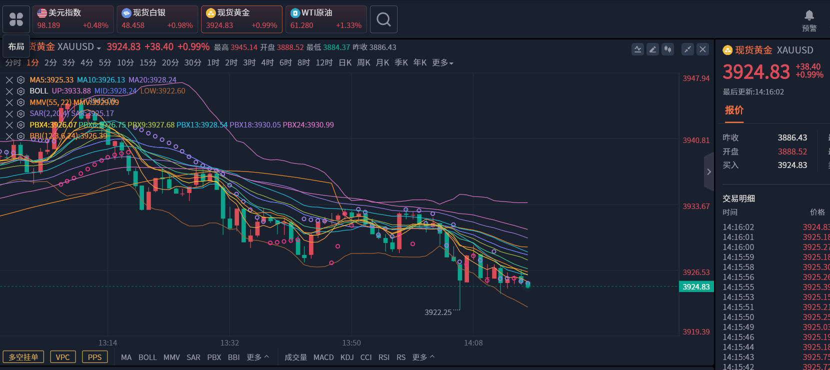Viewport: 830px width, 370px height.
Task: Toggle the KDJ sub-indicator
Action: coord(347,357)
